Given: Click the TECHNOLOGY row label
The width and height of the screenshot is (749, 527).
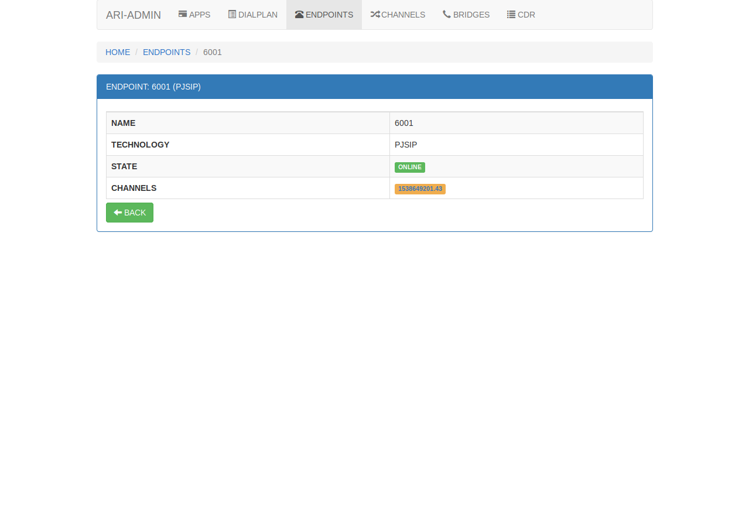Looking at the screenshot, I should pos(141,145).
